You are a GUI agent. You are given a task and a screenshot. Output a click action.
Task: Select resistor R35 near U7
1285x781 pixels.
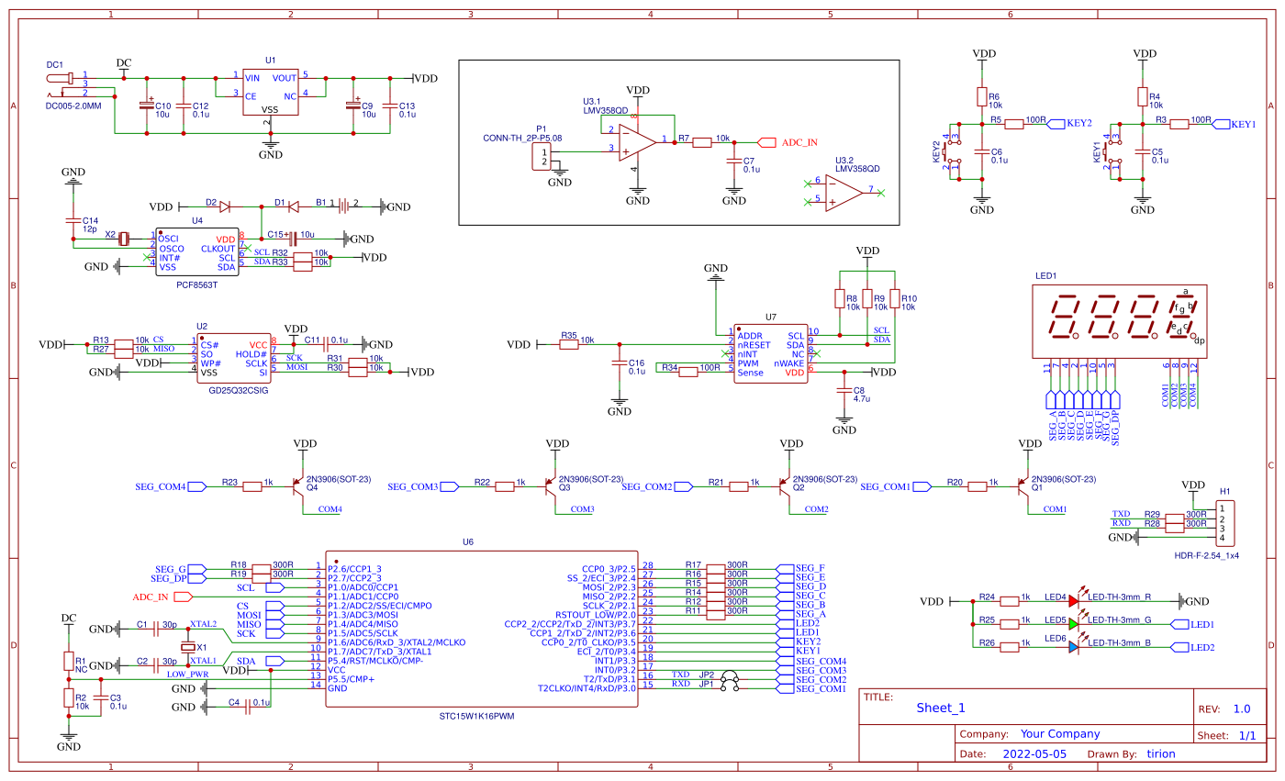coord(569,345)
